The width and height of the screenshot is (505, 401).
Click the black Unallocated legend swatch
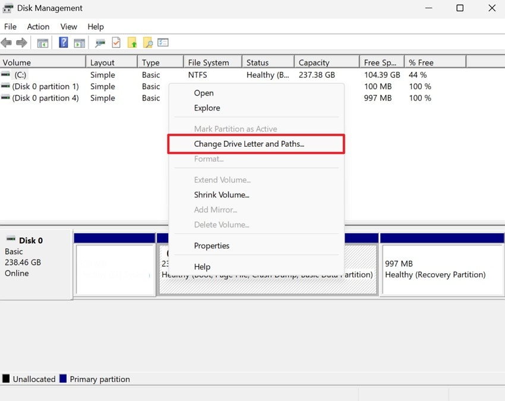(6, 378)
